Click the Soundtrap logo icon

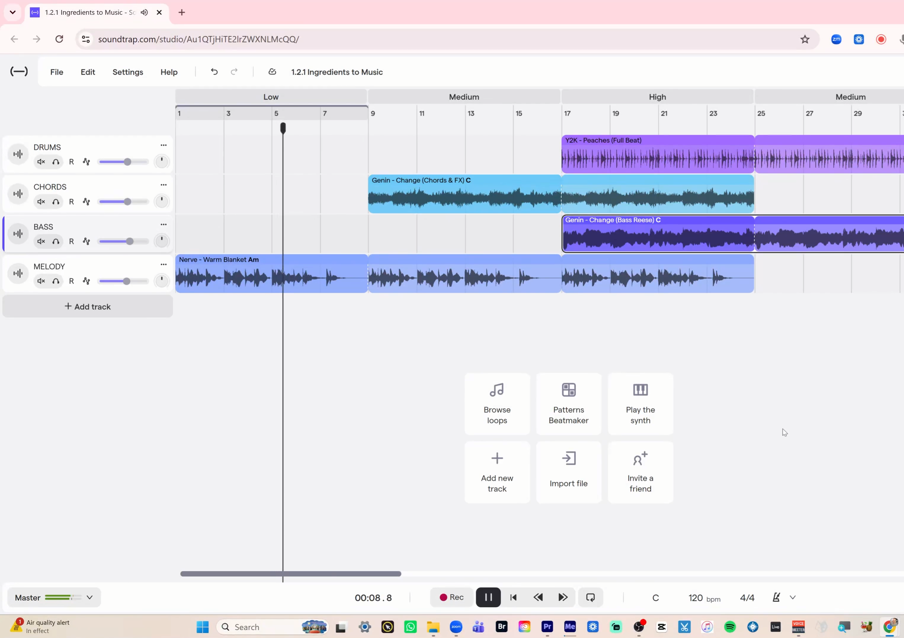(x=19, y=72)
